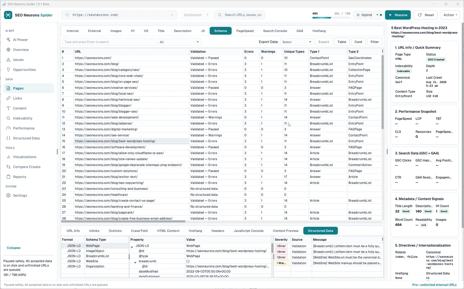Image resolution: width=464 pixels, height=289 pixels.
Task: Switch to the Inlinks detail tab
Action: click(x=94, y=231)
